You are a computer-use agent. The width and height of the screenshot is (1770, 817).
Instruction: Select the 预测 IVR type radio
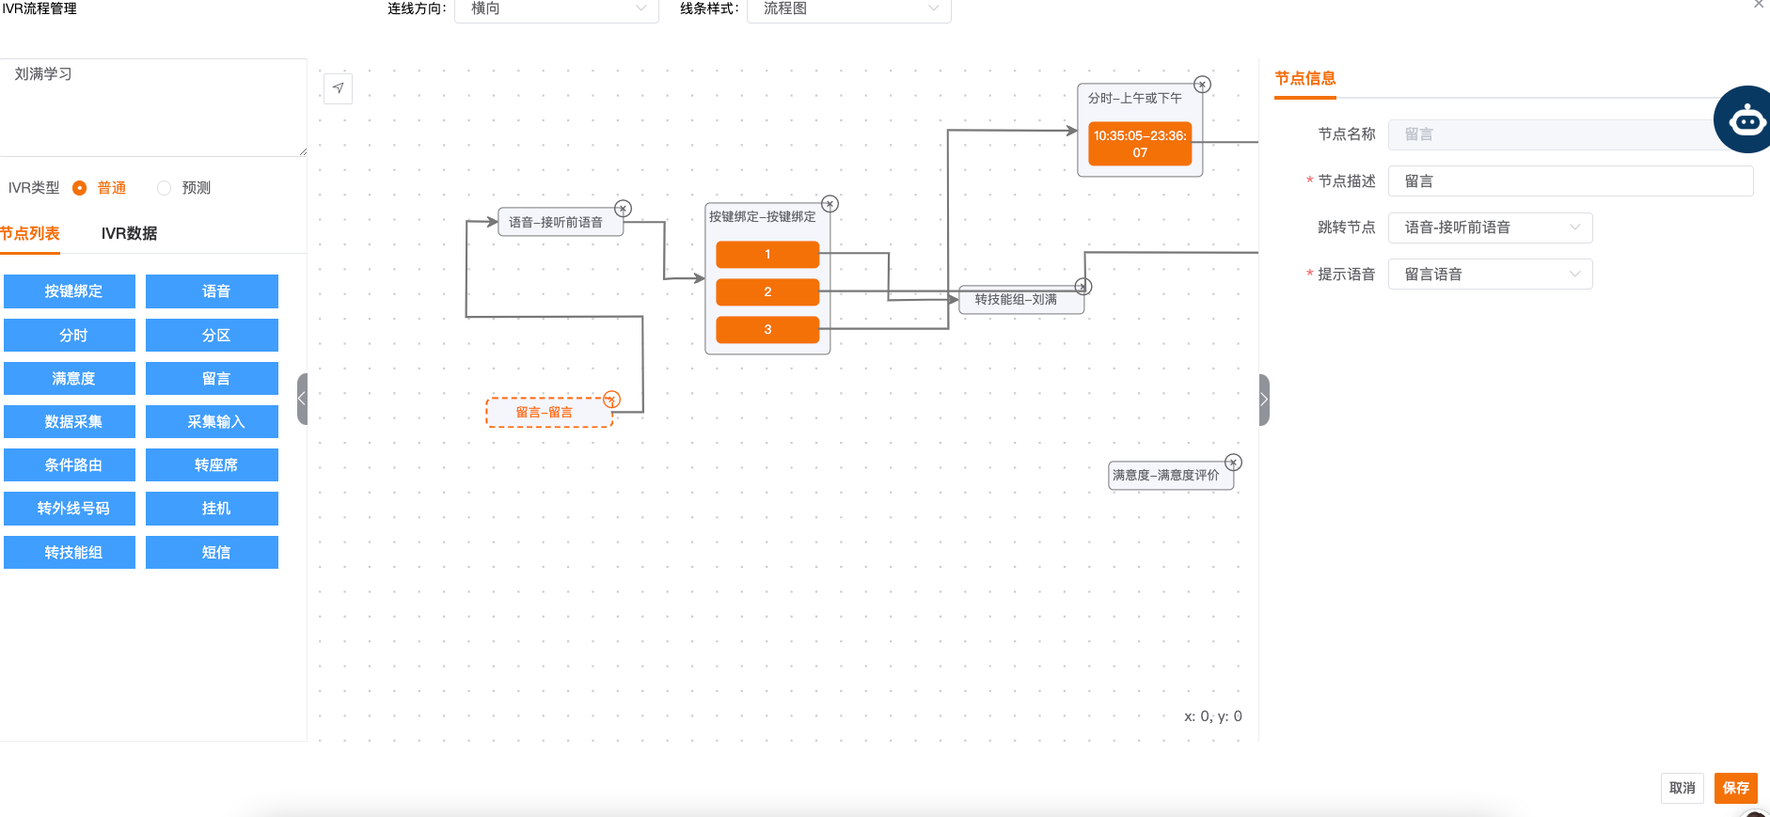(165, 188)
